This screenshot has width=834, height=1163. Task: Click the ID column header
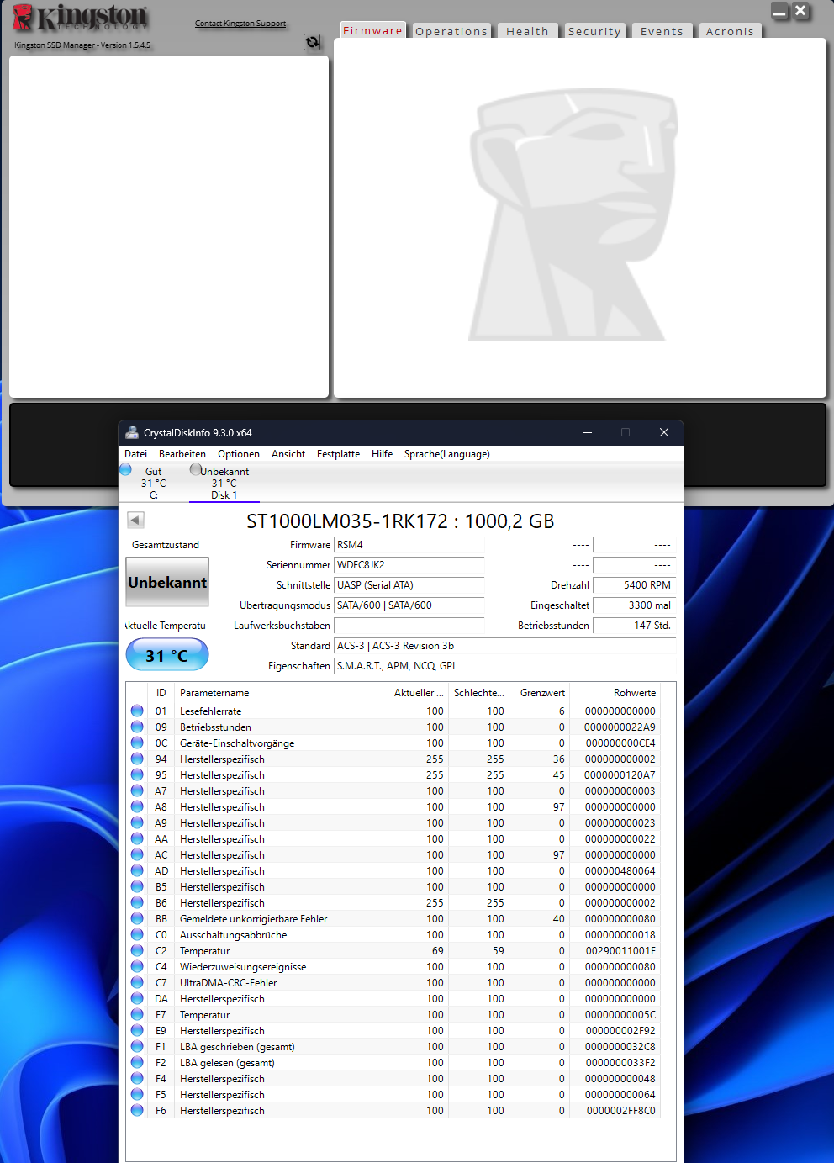161,693
